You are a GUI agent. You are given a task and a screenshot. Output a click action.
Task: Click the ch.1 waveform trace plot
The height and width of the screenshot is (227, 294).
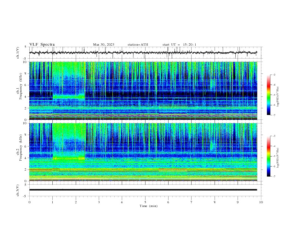click(x=143, y=53)
